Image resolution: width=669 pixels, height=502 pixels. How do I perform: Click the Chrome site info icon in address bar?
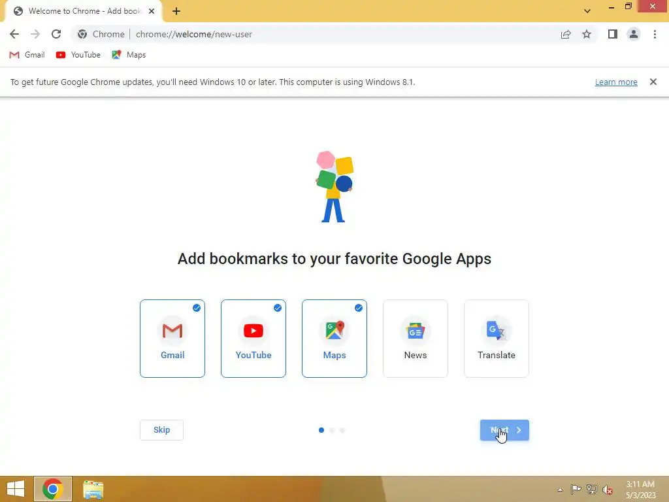point(82,34)
